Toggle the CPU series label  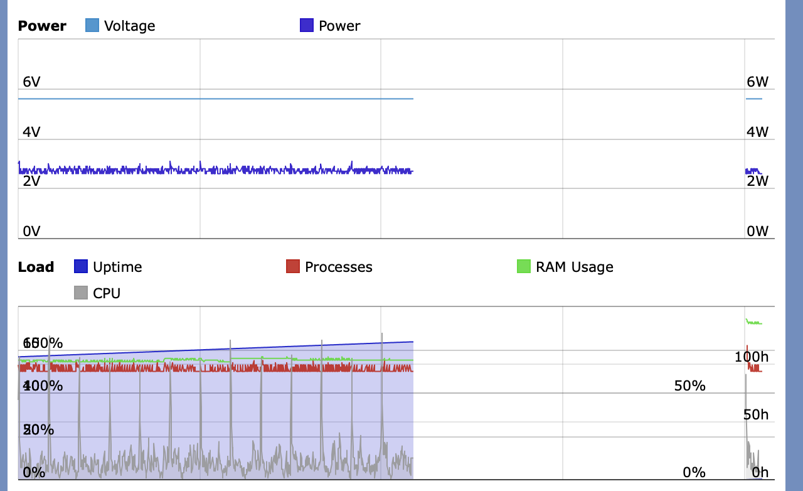tap(107, 293)
